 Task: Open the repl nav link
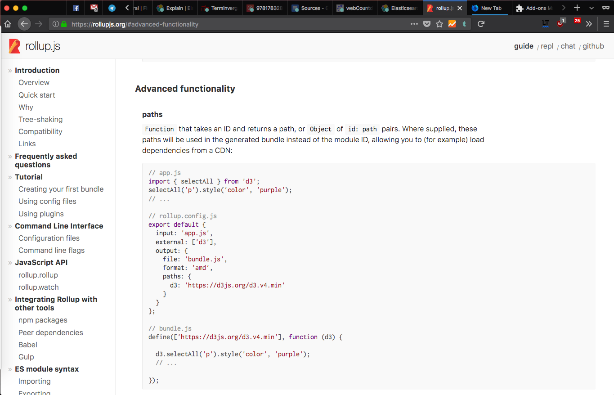547,46
